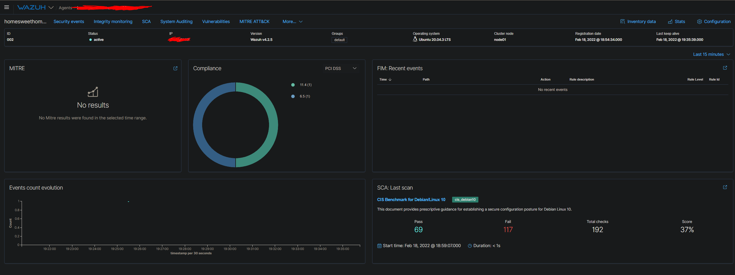Click the 19:30:00 axis label
Screen dimensions: 735x275
230,249
